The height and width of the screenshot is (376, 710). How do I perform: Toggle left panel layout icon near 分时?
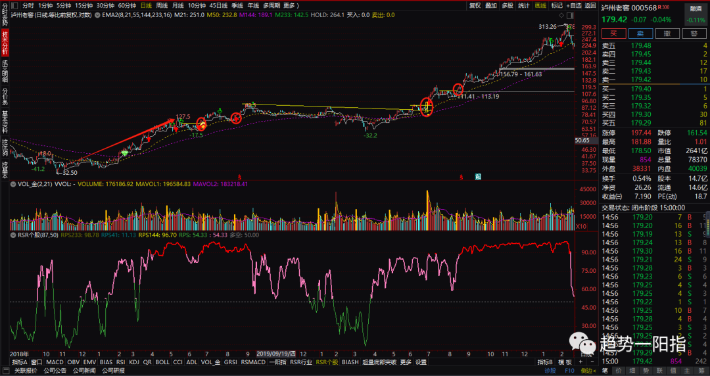coord(14,5)
